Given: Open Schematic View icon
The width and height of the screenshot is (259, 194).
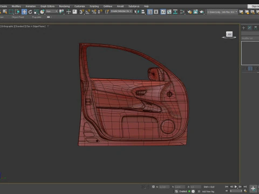Looking at the screenshot, I should coord(175,12).
